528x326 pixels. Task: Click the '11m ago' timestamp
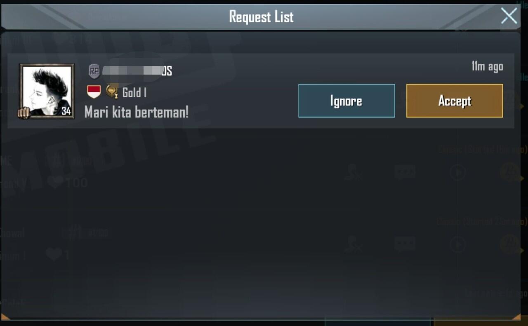pos(488,66)
